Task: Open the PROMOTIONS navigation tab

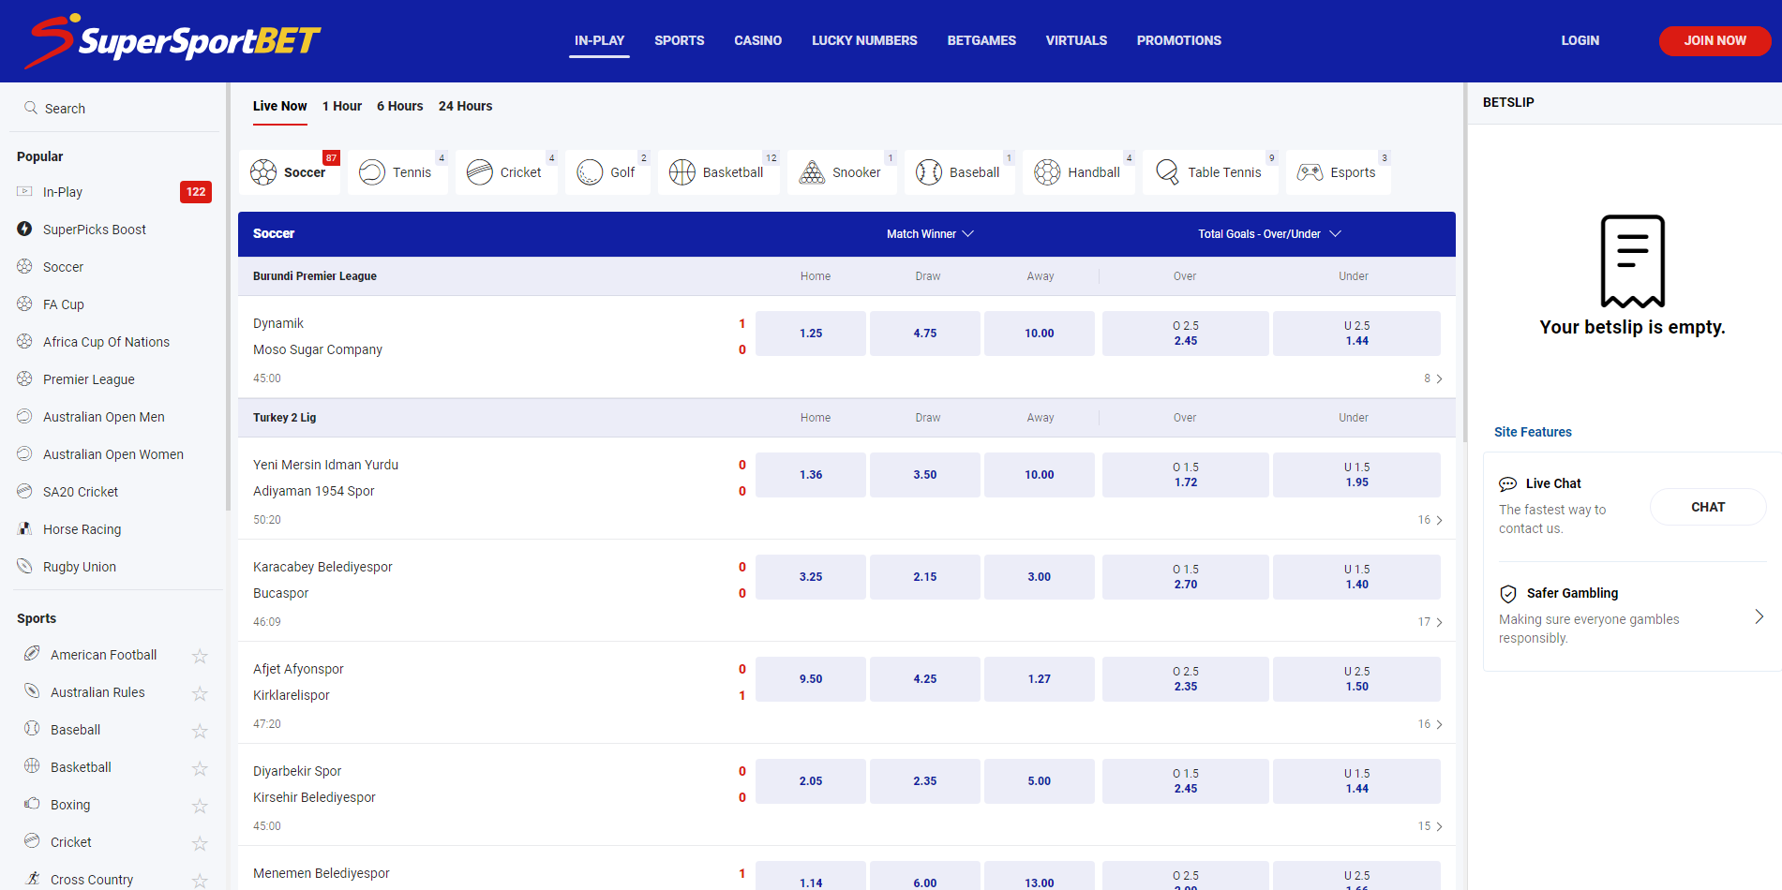Action: click(x=1178, y=40)
